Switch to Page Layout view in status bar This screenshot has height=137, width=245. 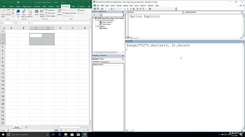coord(61,130)
